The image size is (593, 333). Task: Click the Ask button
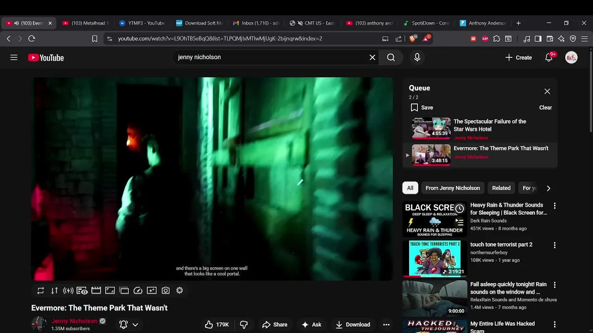pos(311,325)
